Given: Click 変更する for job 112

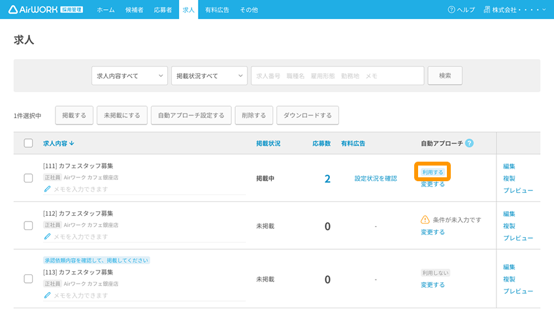Looking at the screenshot, I should pyautogui.click(x=432, y=232).
